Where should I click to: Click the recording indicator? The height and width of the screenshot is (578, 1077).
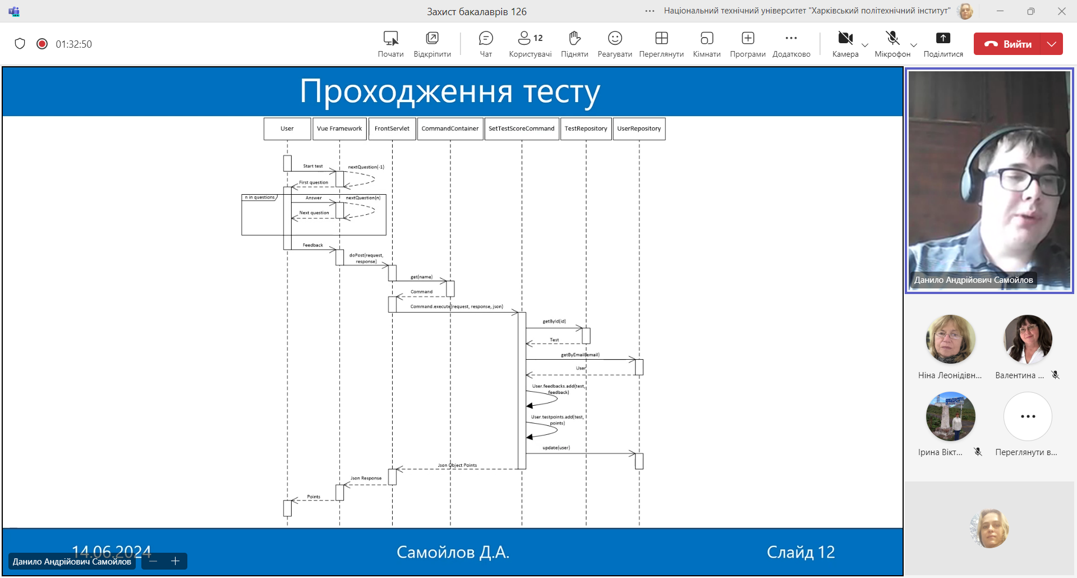pyautogui.click(x=42, y=44)
